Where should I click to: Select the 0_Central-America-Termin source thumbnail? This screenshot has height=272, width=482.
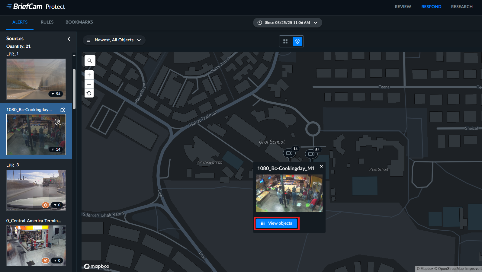coord(36,246)
